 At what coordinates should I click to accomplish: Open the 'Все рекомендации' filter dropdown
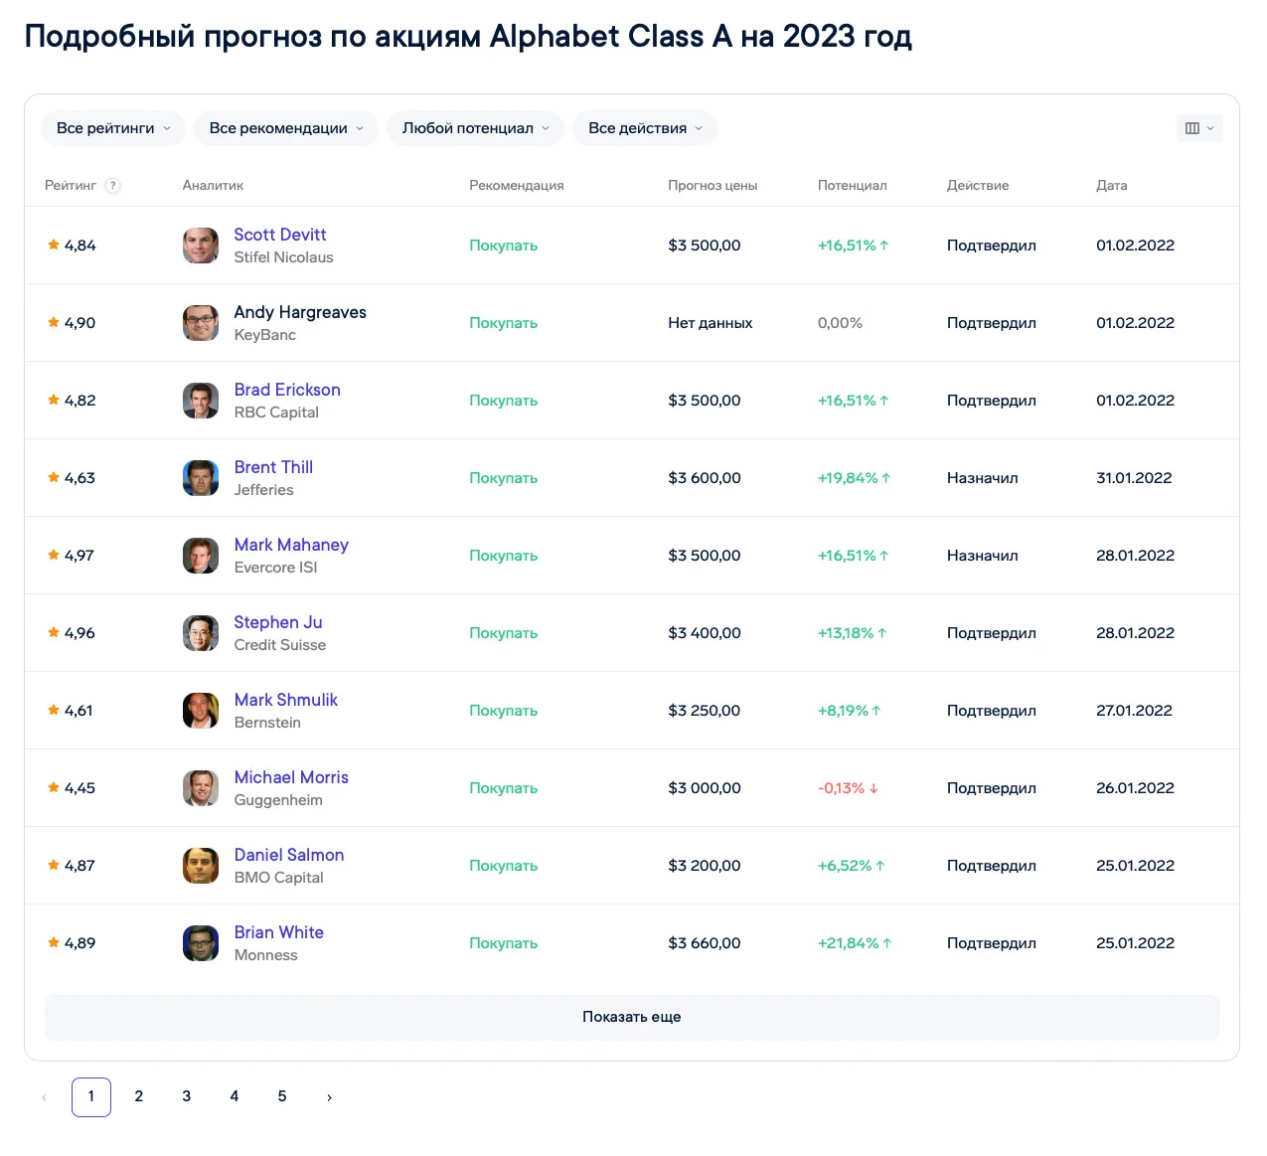coord(286,128)
